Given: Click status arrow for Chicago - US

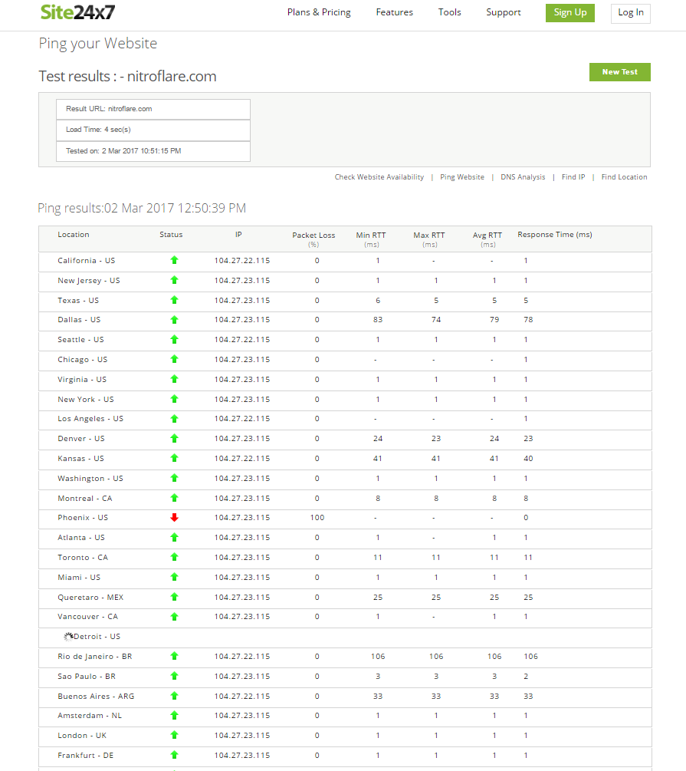Looking at the screenshot, I should coord(174,359).
